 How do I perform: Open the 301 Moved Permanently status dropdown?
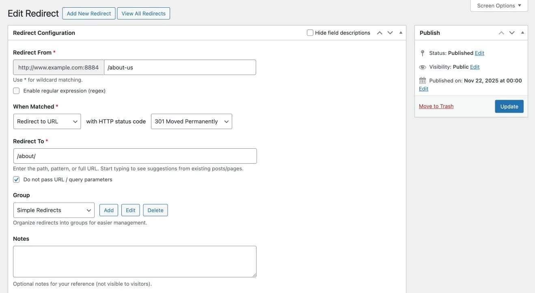click(191, 122)
